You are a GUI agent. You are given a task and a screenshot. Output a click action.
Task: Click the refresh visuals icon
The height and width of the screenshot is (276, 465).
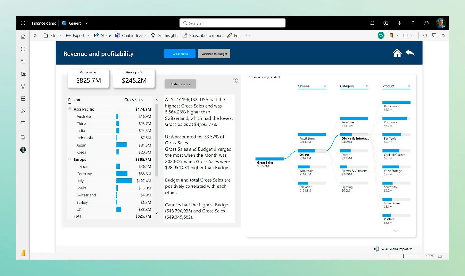point(425,35)
